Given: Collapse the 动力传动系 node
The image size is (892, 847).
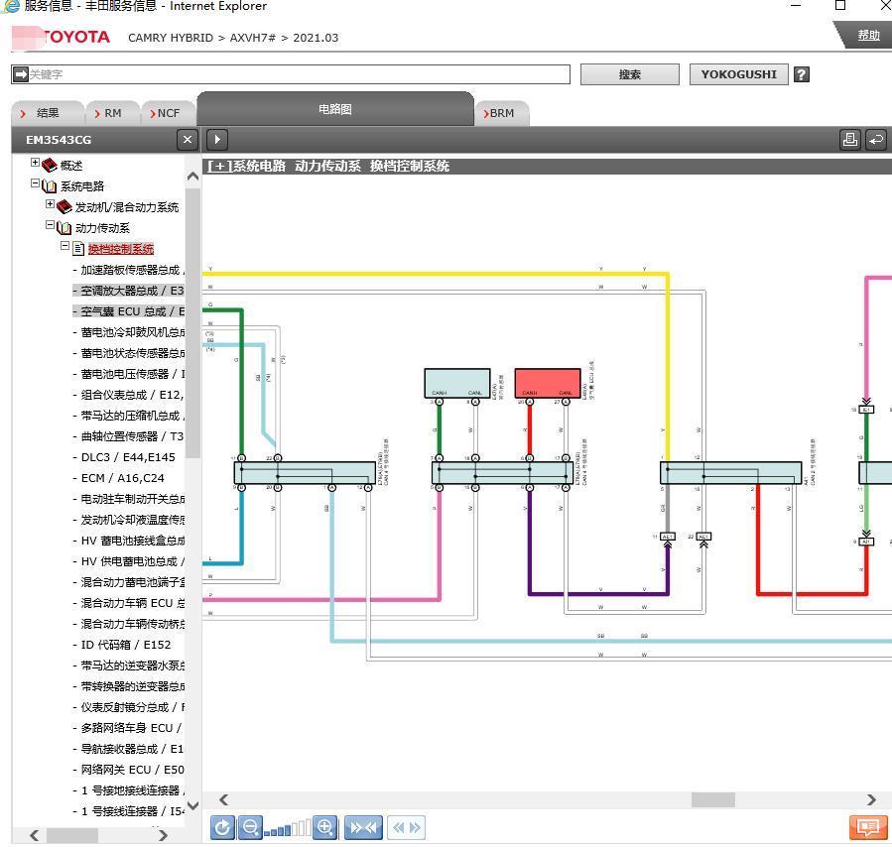Looking at the screenshot, I should (50, 225).
